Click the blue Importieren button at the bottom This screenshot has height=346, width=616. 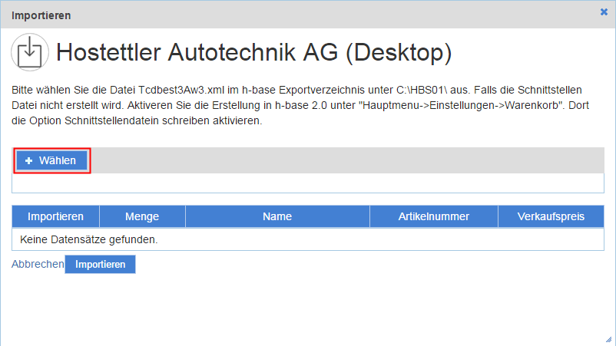point(100,265)
